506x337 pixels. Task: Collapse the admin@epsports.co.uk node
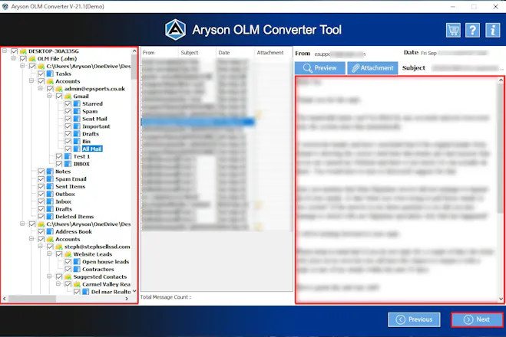pos(41,89)
